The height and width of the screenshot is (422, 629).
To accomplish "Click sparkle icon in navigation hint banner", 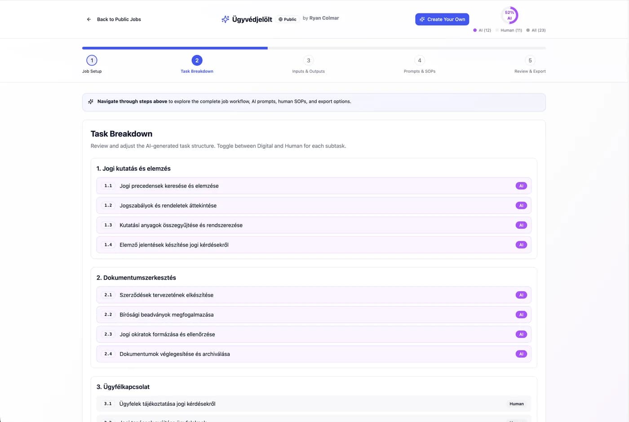I will point(91,102).
